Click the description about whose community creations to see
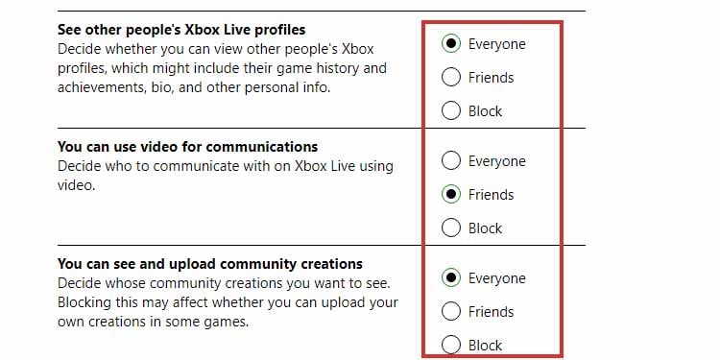 tap(228, 302)
